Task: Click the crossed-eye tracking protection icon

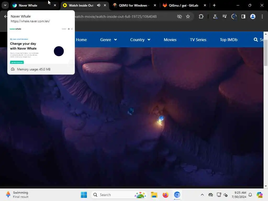Action: (x=179, y=16)
